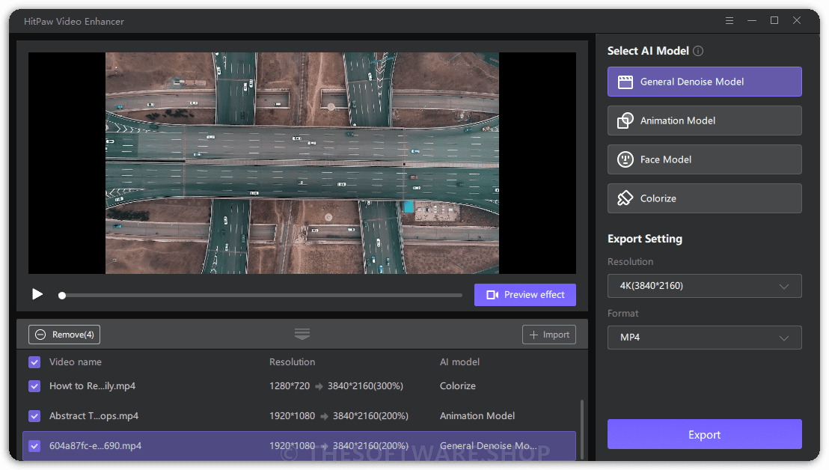This screenshot has width=829, height=470.
Task: Click the Preview effect button
Action: coord(524,294)
